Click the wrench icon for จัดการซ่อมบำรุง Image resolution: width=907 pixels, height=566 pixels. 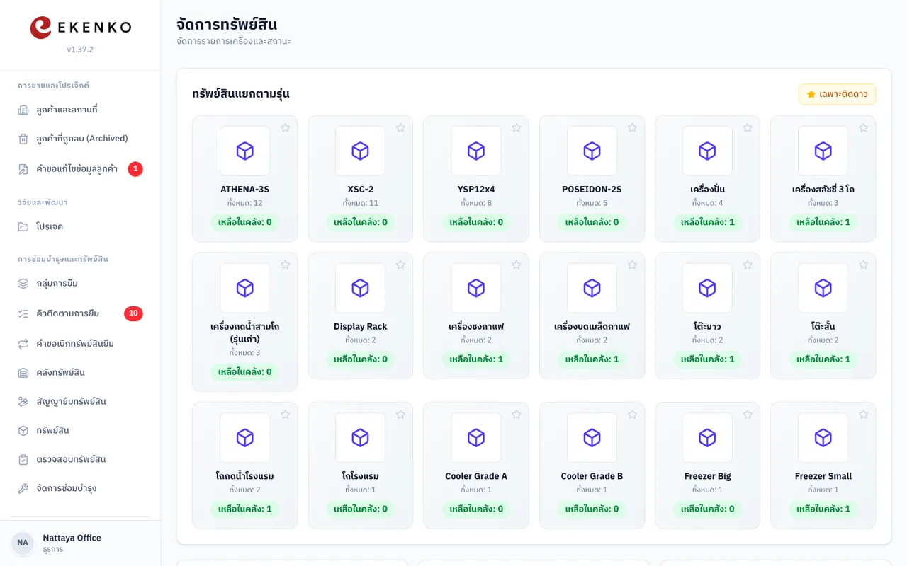pyautogui.click(x=23, y=488)
